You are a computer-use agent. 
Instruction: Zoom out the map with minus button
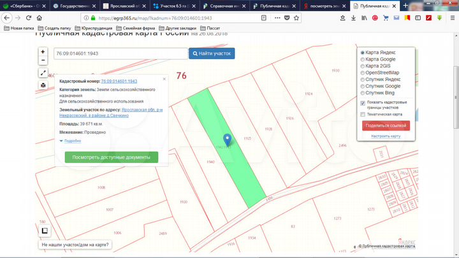(43, 61)
